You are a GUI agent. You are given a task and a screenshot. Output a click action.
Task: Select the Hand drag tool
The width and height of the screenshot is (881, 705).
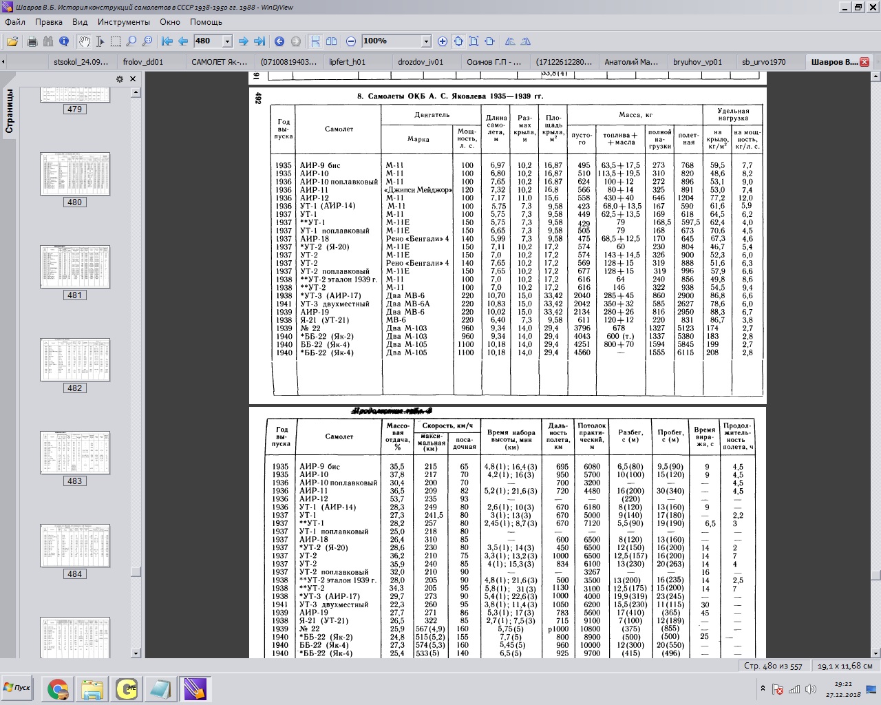click(x=84, y=41)
